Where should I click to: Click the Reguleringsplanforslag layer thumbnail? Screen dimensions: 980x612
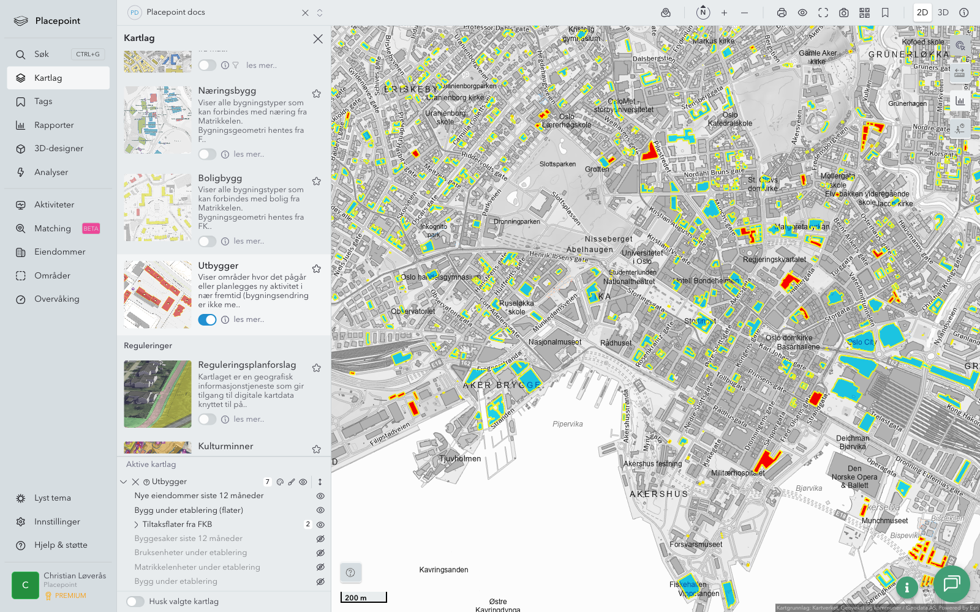coord(157,394)
